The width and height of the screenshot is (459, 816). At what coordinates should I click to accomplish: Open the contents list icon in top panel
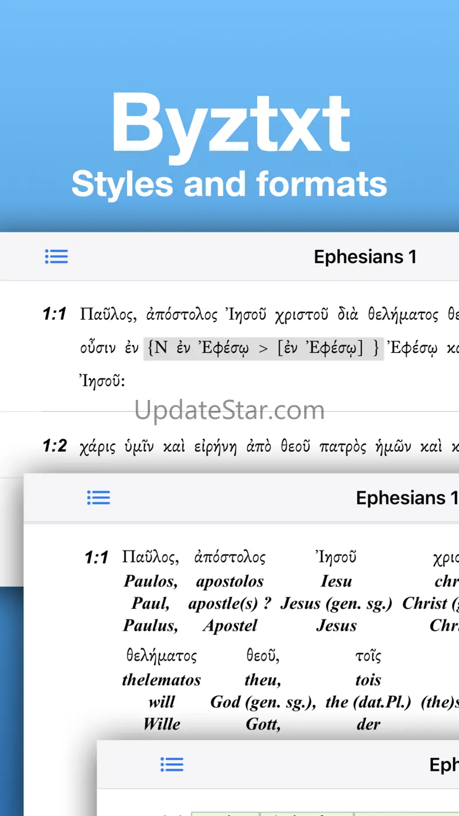pyautogui.click(x=56, y=257)
